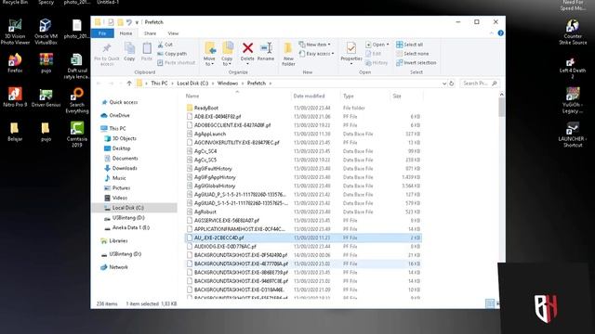Click the Search Prefetch field

[x=480, y=83]
